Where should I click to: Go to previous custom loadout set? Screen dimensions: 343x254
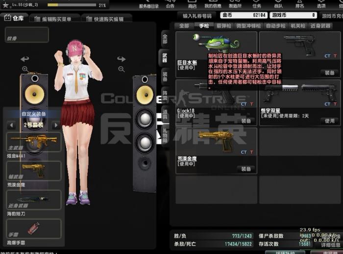click(11, 125)
